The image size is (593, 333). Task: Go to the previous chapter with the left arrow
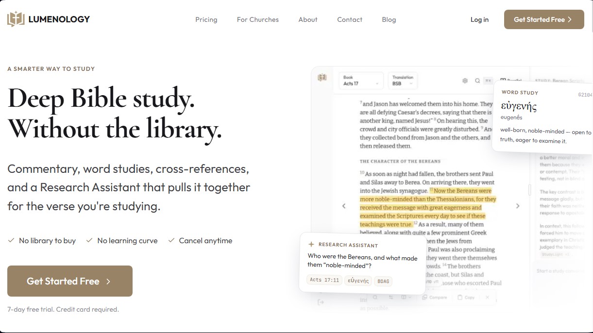pyautogui.click(x=344, y=206)
